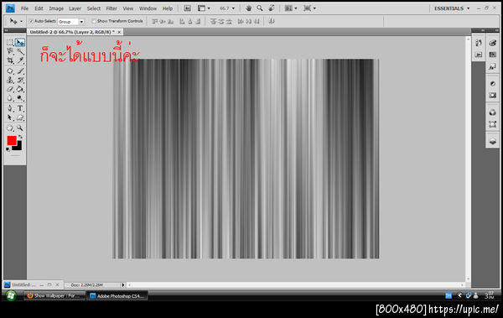The image size is (503, 318).
Task: Select the Spot Healing Brush tool
Action: pyautogui.click(x=10, y=71)
